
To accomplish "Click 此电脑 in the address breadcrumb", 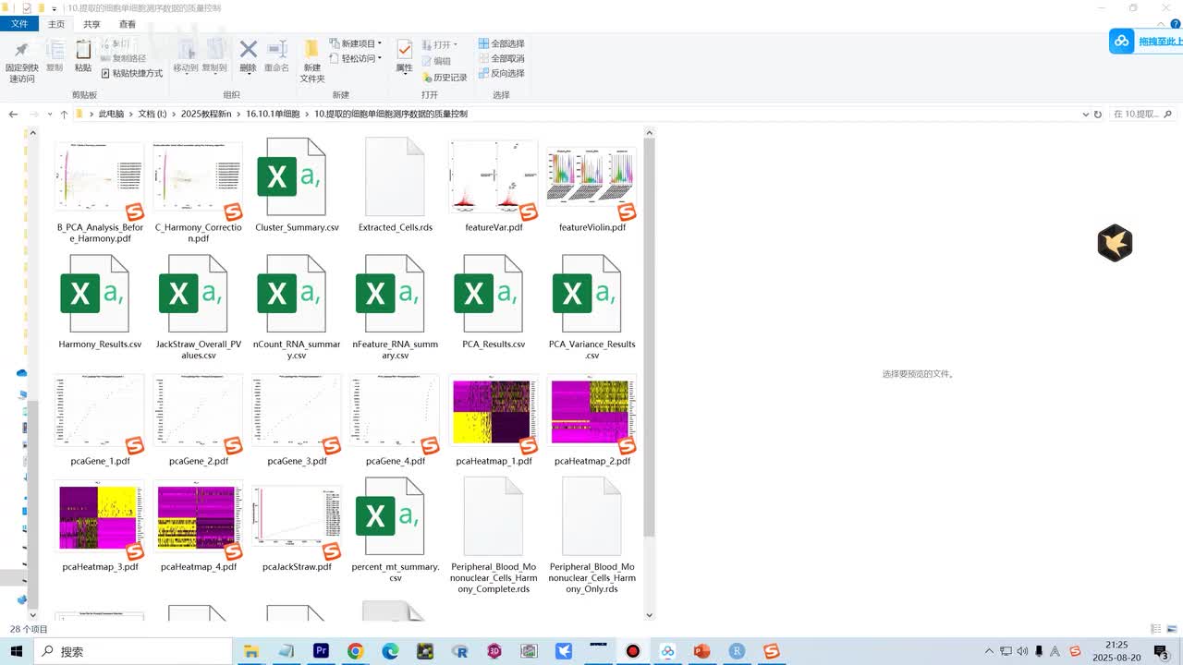I will (111, 115).
